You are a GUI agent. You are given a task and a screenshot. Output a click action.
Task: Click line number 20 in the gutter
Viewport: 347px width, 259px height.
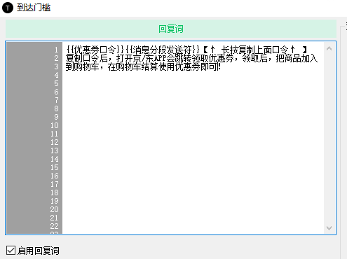tap(55, 209)
